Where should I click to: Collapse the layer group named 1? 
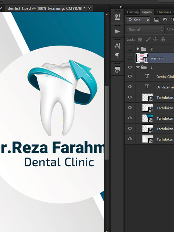point(138,67)
